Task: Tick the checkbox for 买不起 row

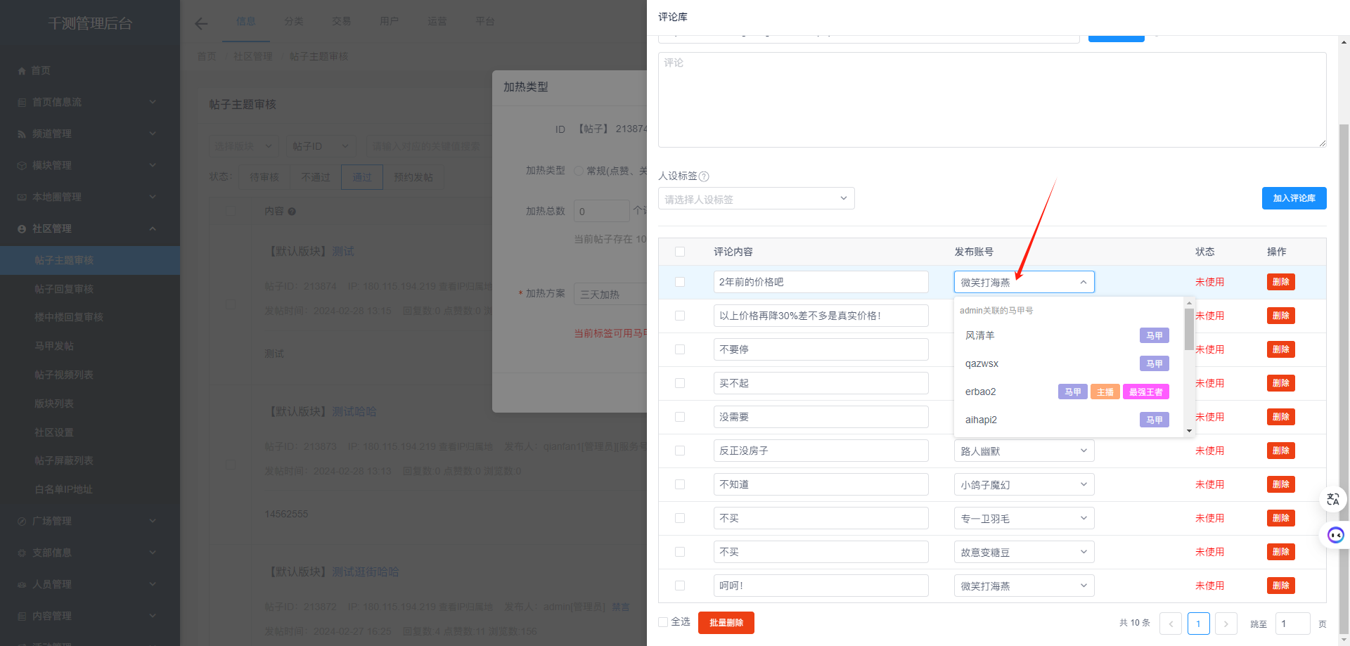Action: [680, 383]
